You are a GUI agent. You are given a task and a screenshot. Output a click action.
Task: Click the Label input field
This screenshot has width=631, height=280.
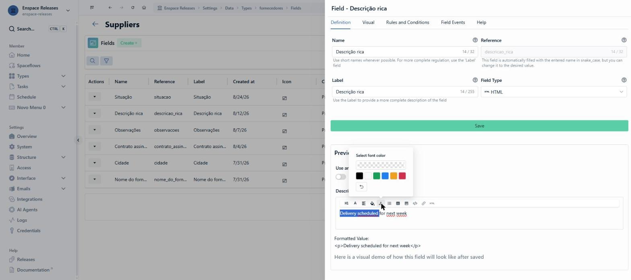click(x=405, y=92)
